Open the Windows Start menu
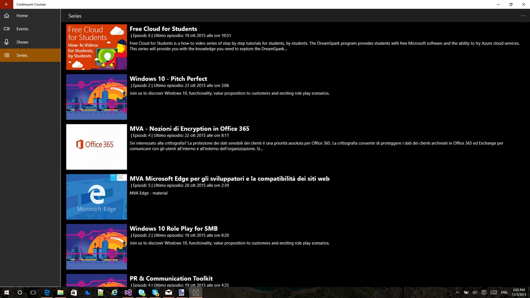530x298 pixels. coord(6,292)
